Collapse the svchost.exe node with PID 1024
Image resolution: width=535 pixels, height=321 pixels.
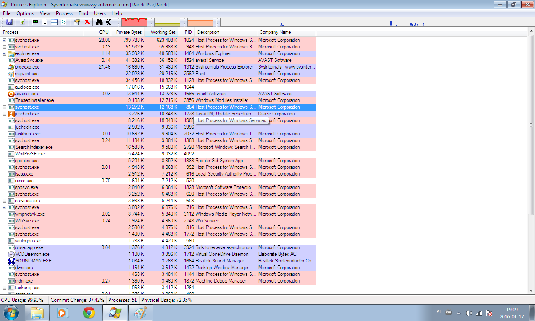pyautogui.click(x=5, y=40)
